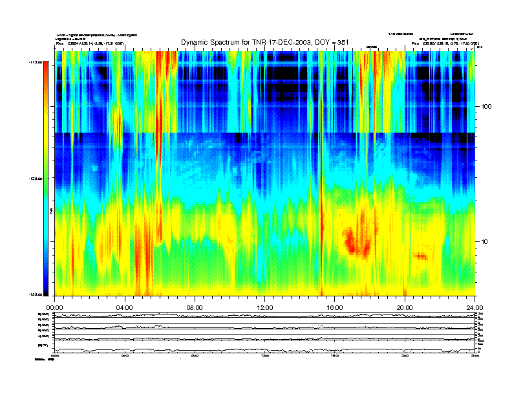Viewport: 512px width, 396px height.
Task: Click the uppermost line-plot panel under the spectrum
Action: pos(264,315)
